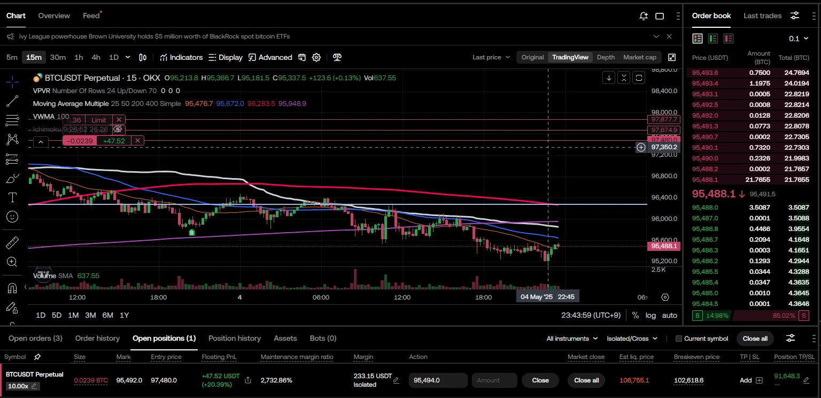Viewport: 821px width, 398px height.
Task: Switch to the Position history tab
Action: pos(235,338)
